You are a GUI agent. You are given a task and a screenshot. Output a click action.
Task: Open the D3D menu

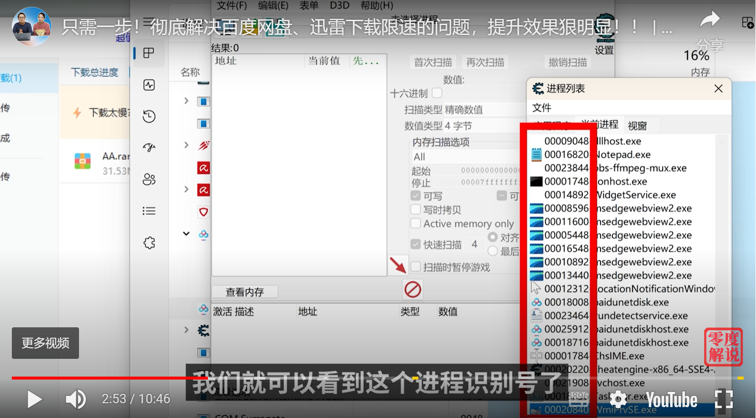point(340,5)
